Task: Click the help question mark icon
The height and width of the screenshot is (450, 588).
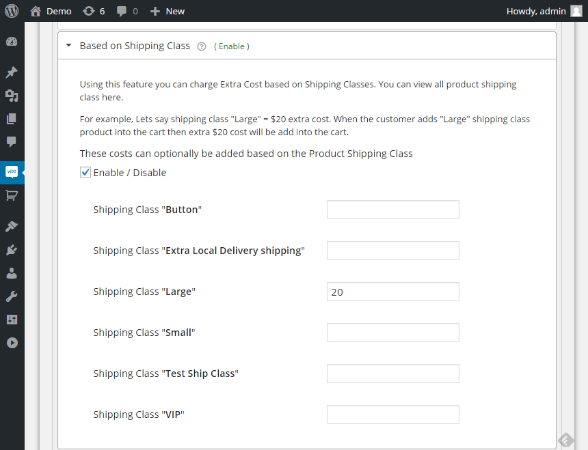Action: (x=202, y=46)
